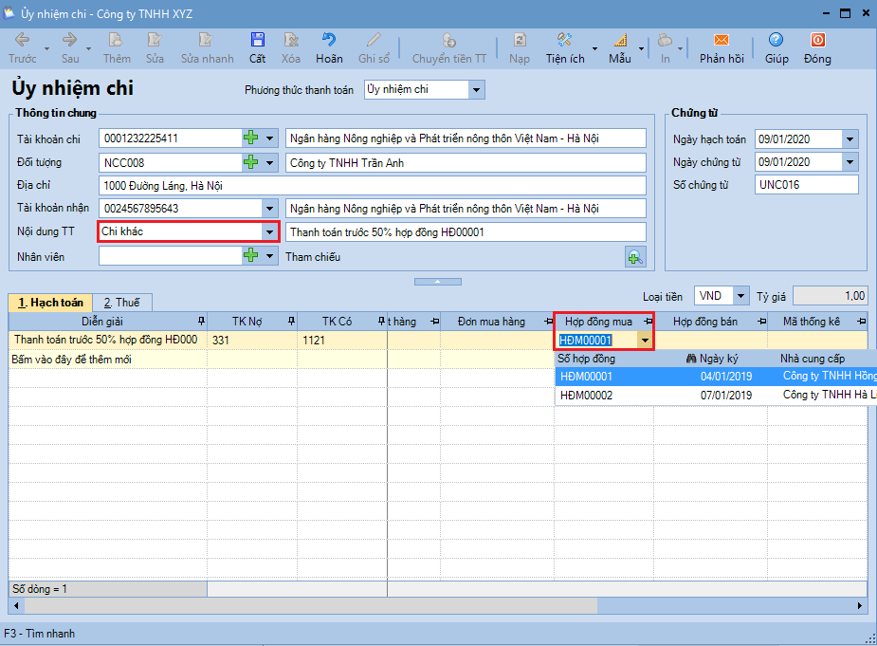This screenshot has height=646, width=877.
Task: Expand the Loại tiền VND dropdown
Action: [x=740, y=296]
